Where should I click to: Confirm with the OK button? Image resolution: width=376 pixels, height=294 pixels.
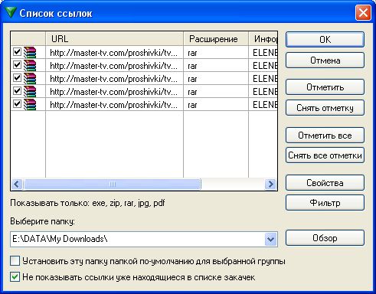(x=325, y=40)
